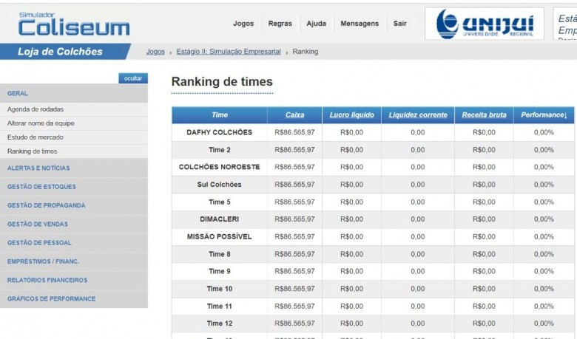The height and width of the screenshot is (339, 577).
Task: Sort the table by Caixa column
Action: pyautogui.click(x=294, y=115)
